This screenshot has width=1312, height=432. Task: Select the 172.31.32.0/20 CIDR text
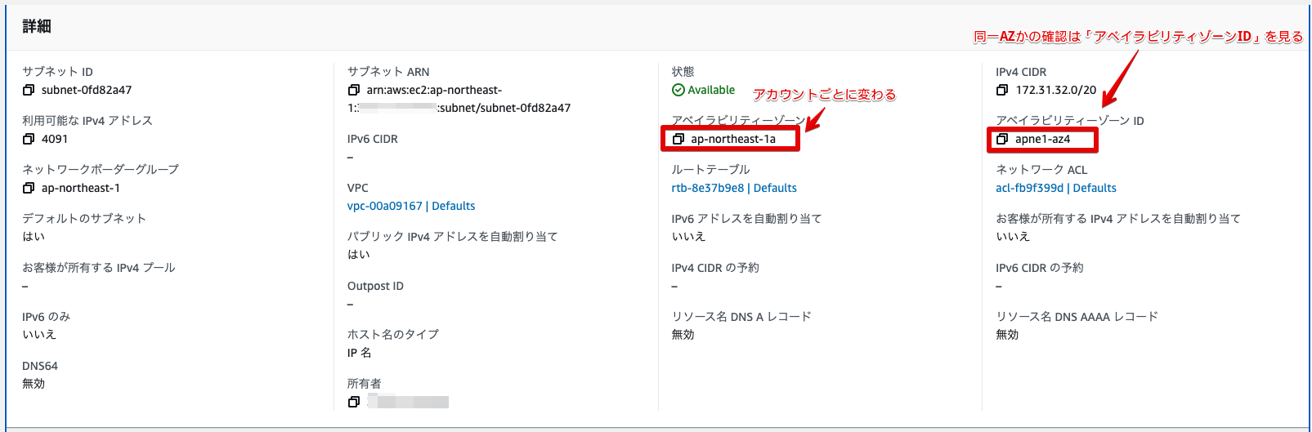tap(1056, 90)
